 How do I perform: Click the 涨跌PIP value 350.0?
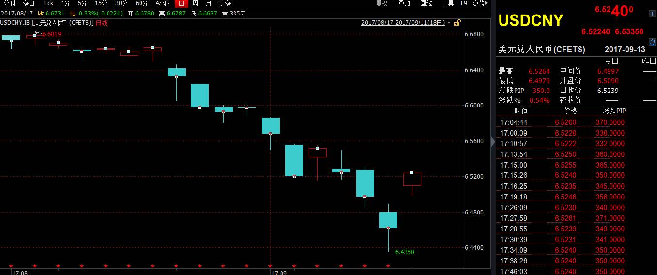(541, 91)
